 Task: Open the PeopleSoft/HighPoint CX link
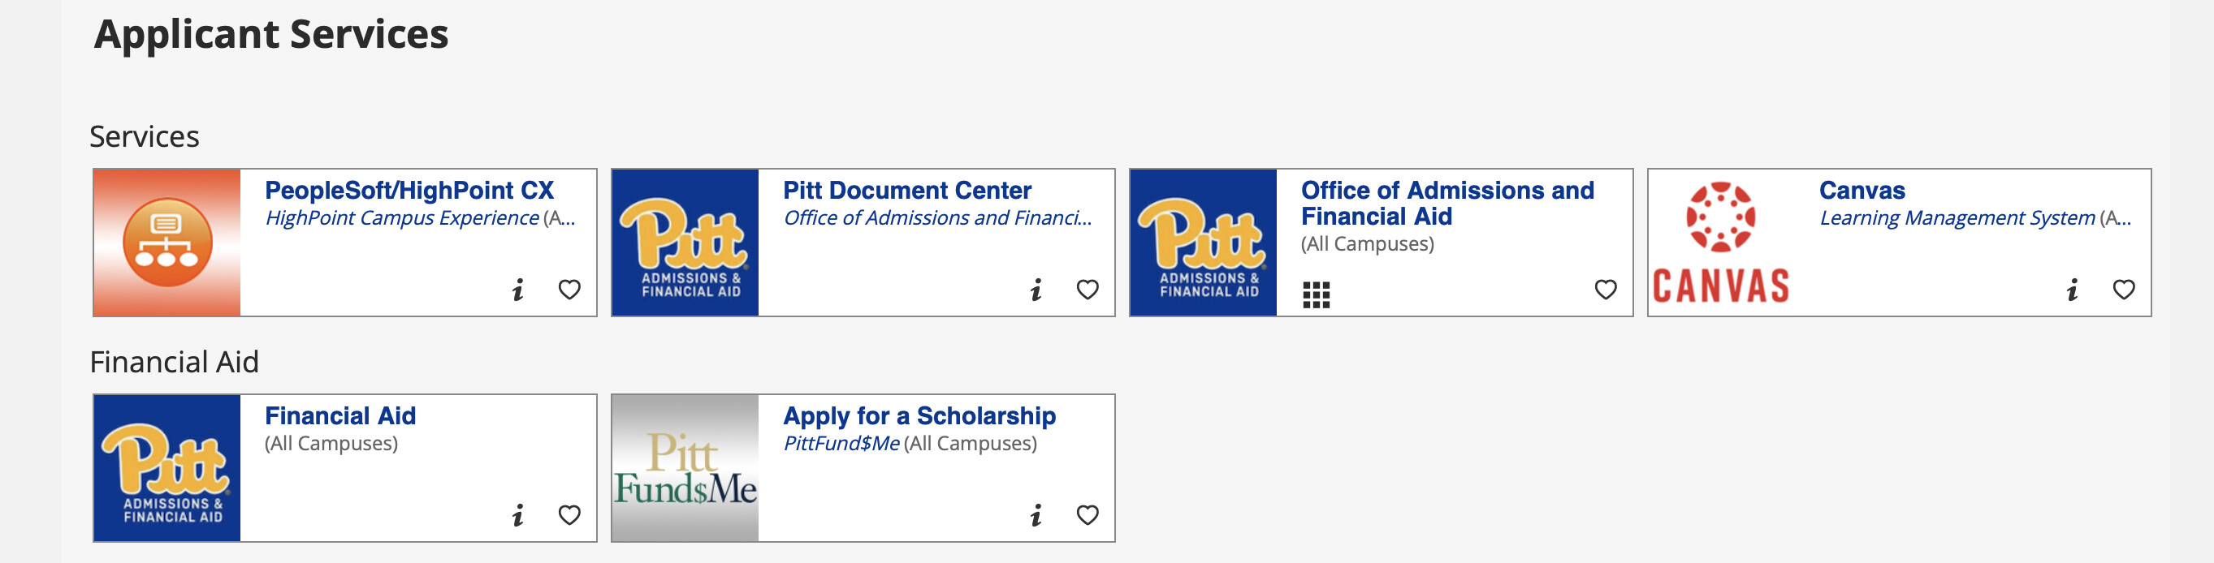point(409,191)
